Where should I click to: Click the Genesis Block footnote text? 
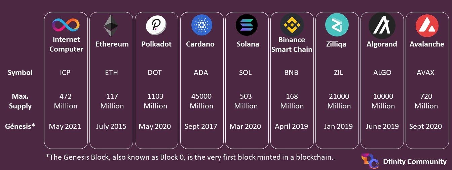tap(190, 158)
